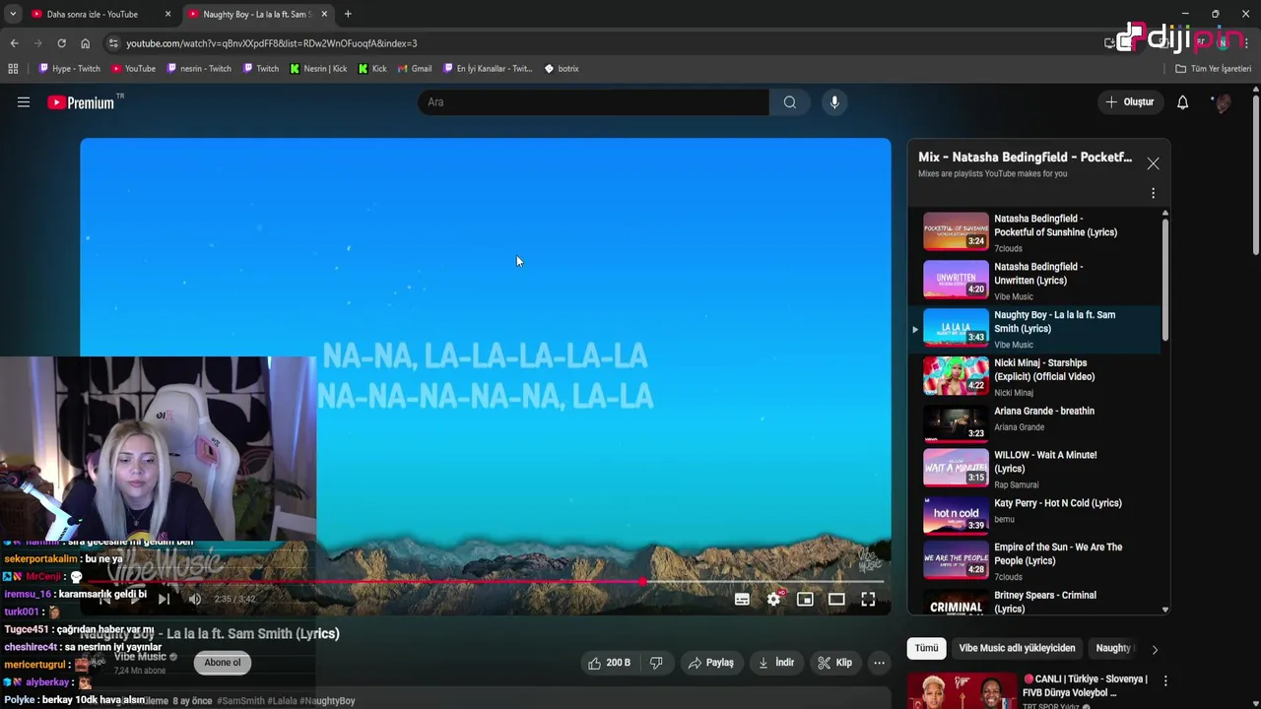This screenshot has width=1261, height=709.
Task: Open Nesrin | Kick bookmark
Action: coord(318,69)
